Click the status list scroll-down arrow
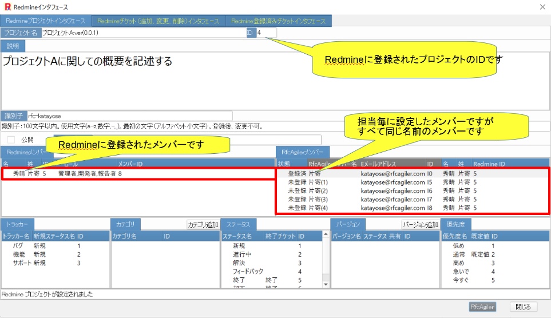The height and width of the screenshot is (318, 551). point(326,284)
